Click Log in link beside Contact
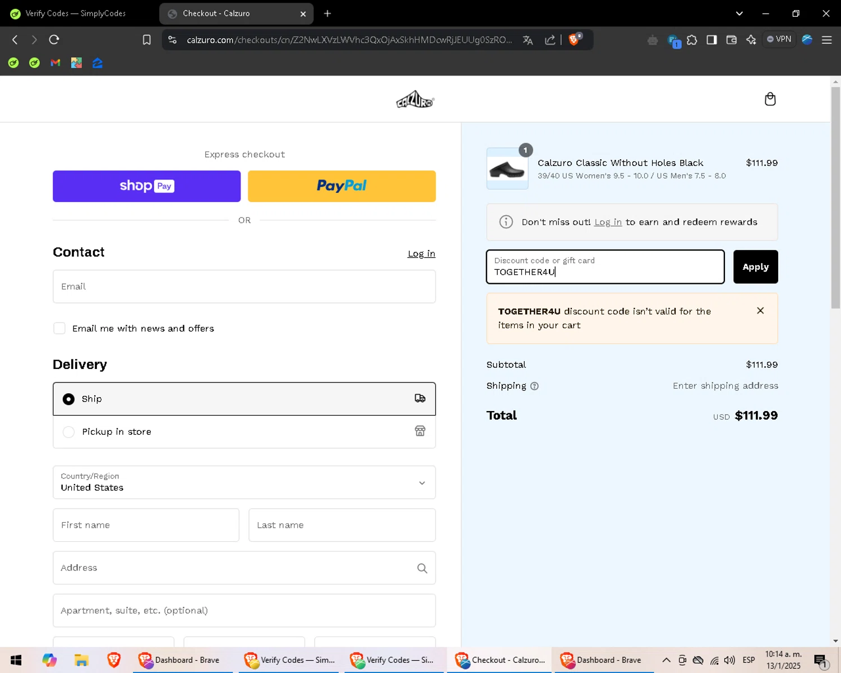841x673 pixels. click(421, 254)
